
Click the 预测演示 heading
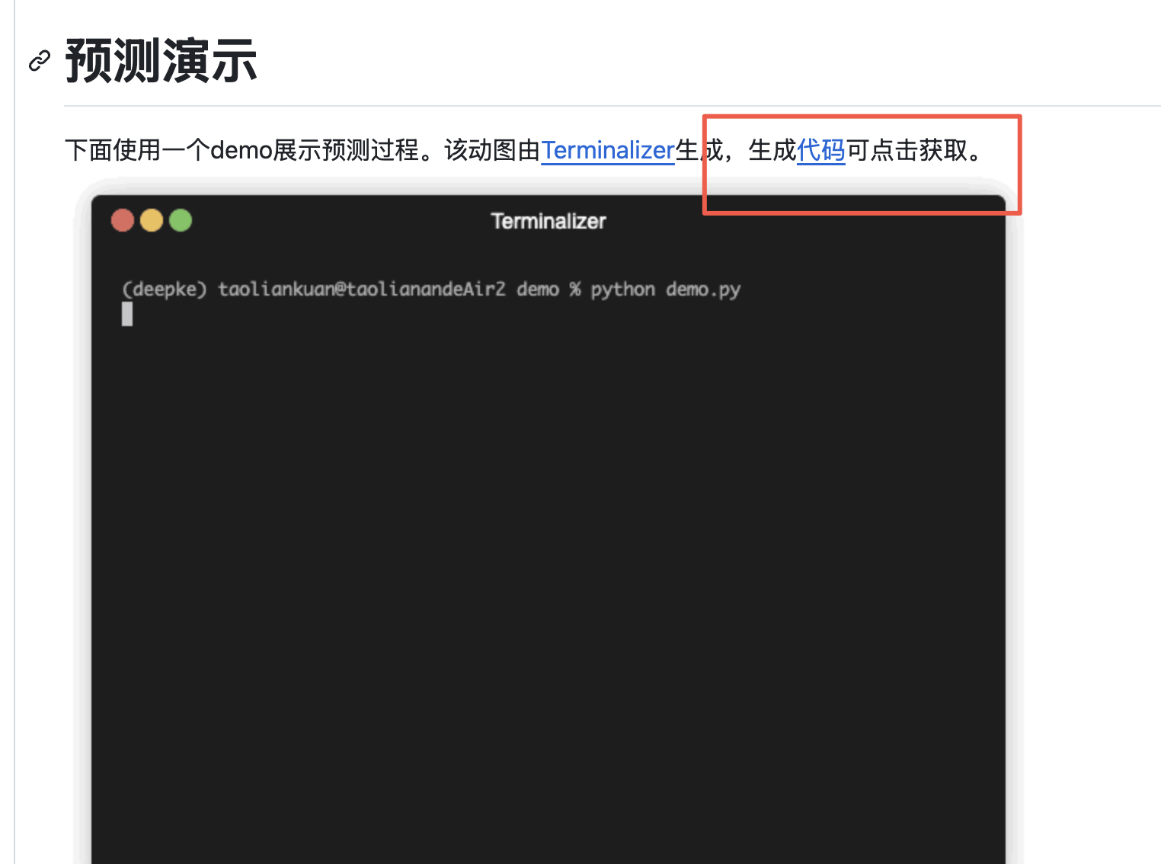point(162,61)
